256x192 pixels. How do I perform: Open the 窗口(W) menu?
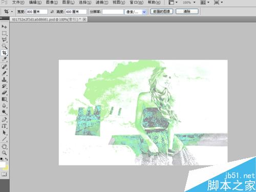click(137, 3)
